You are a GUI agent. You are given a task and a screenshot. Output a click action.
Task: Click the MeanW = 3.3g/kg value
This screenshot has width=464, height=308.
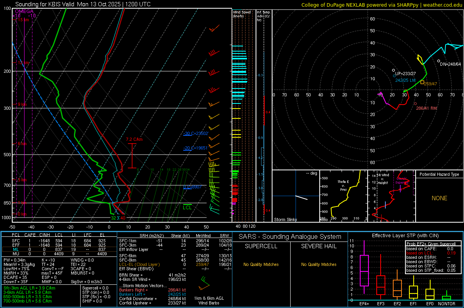[x=19, y=264]
